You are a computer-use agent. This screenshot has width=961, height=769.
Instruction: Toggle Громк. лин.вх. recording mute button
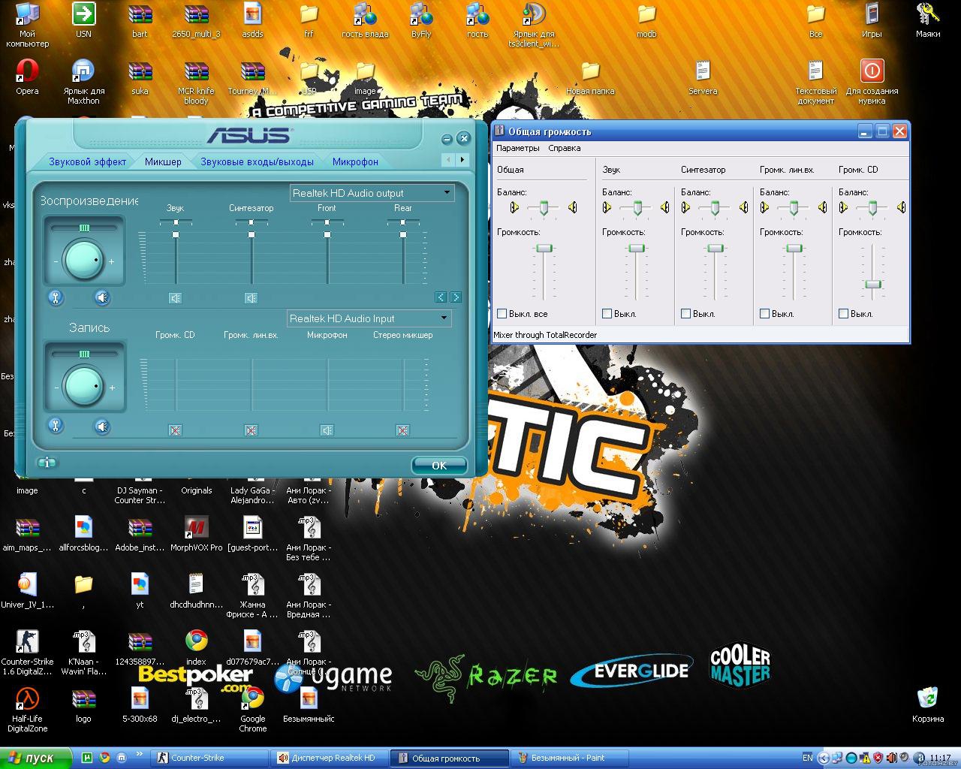[251, 430]
